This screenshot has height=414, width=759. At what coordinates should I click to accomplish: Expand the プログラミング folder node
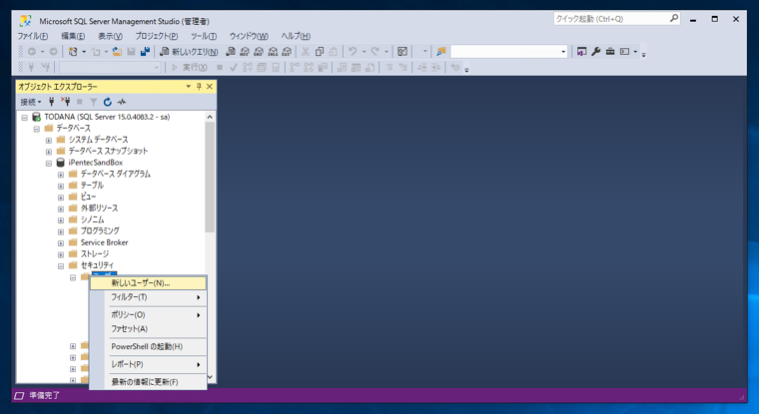(61, 231)
